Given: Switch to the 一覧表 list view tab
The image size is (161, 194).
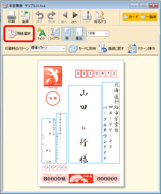Looking at the screenshot, I should tap(149, 17).
